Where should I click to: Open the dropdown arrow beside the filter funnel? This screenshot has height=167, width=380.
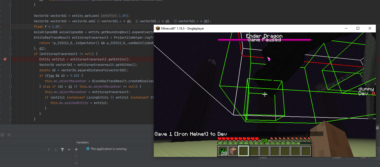coord(68,149)
